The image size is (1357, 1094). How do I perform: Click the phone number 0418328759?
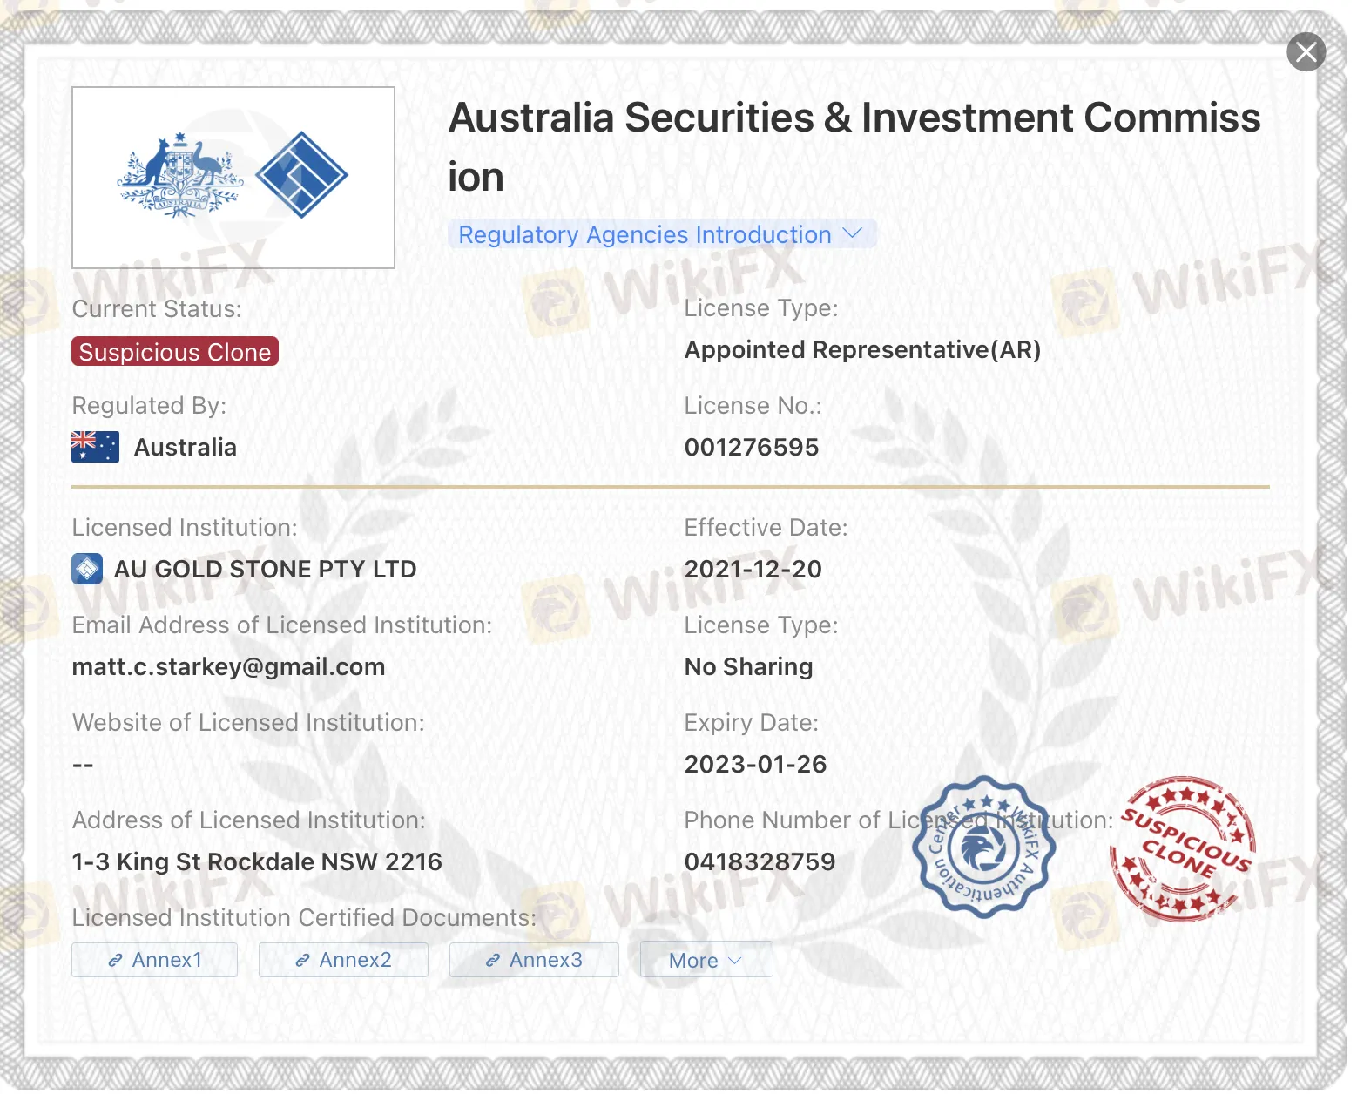click(x=760, y=862)
